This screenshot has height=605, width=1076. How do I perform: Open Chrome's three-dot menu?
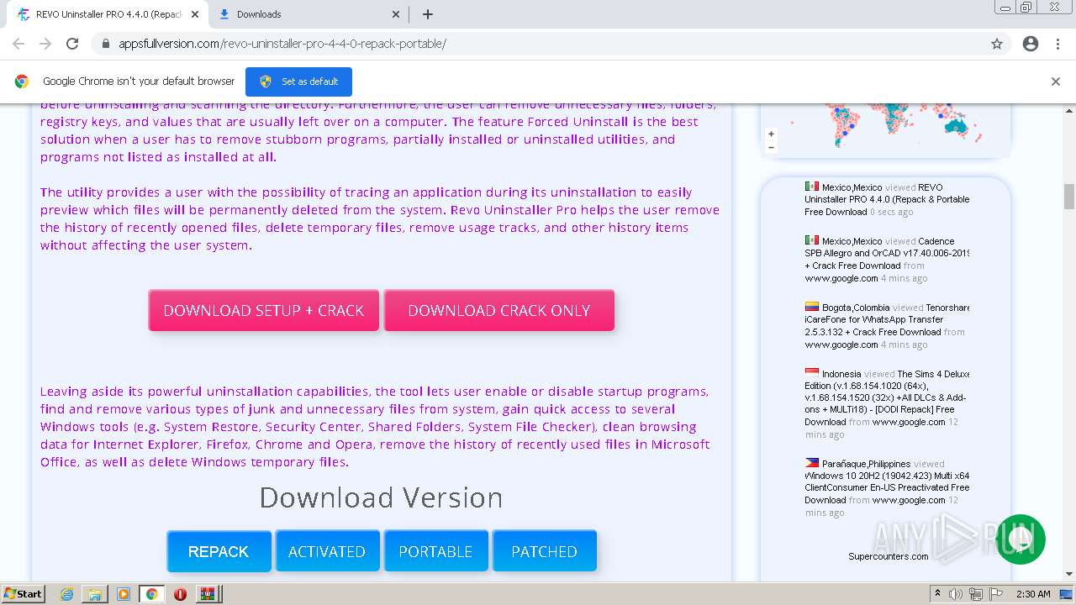pos(1058,44)
